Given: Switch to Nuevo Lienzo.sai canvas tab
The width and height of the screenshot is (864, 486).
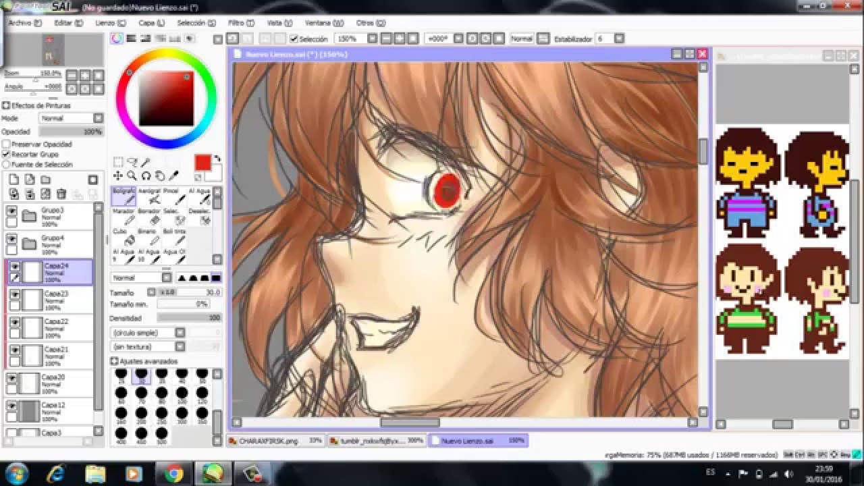Looking at the screenshot, I should [477, 441].
